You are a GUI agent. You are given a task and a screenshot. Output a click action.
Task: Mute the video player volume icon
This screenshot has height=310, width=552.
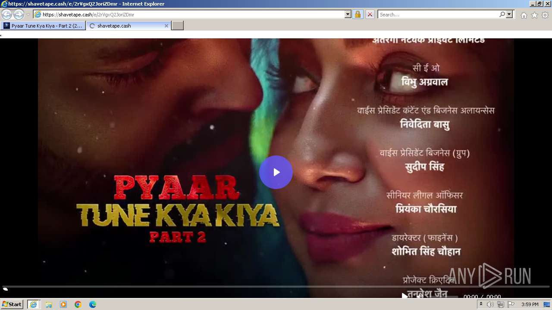click(420, 296)
